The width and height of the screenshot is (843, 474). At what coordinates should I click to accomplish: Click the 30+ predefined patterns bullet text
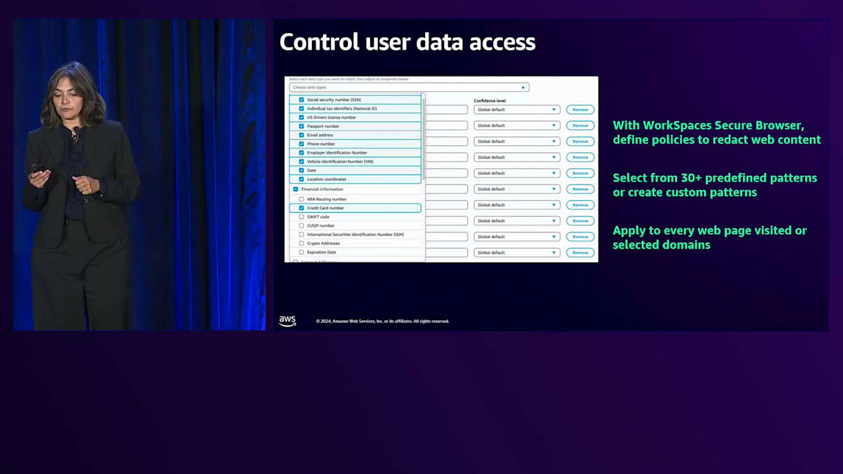(714, 185)
